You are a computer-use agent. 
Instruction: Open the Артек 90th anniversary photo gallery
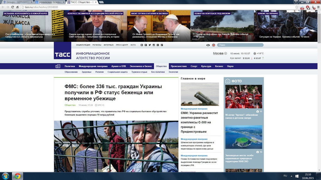point(244,97)
